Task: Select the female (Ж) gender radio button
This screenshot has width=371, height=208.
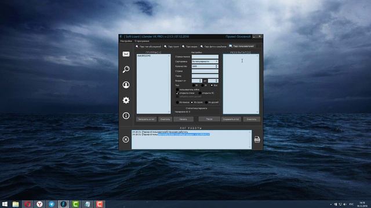Action: pos(203,86)
